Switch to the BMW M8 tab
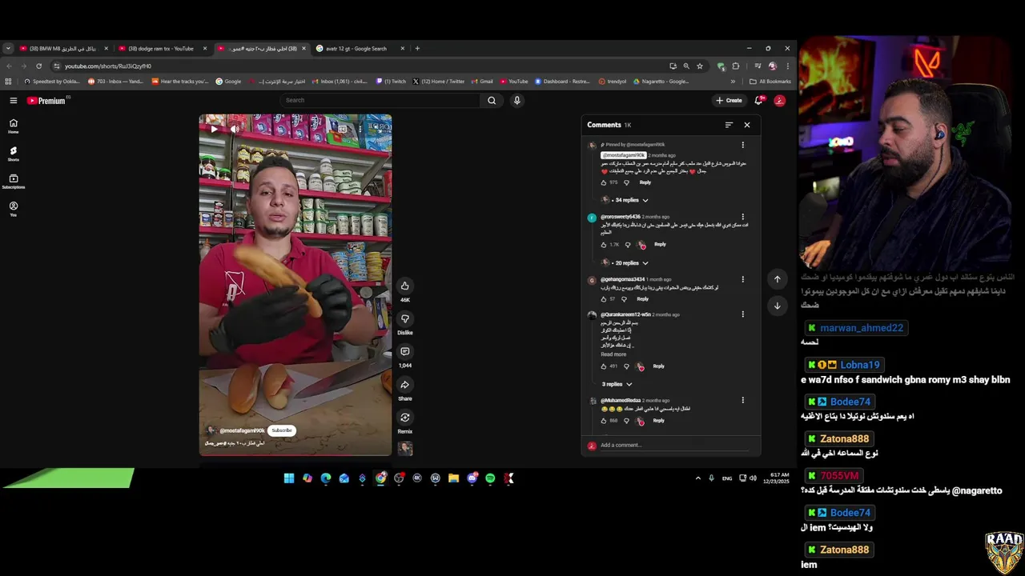Screen dimensions: 1025x576 62,48
